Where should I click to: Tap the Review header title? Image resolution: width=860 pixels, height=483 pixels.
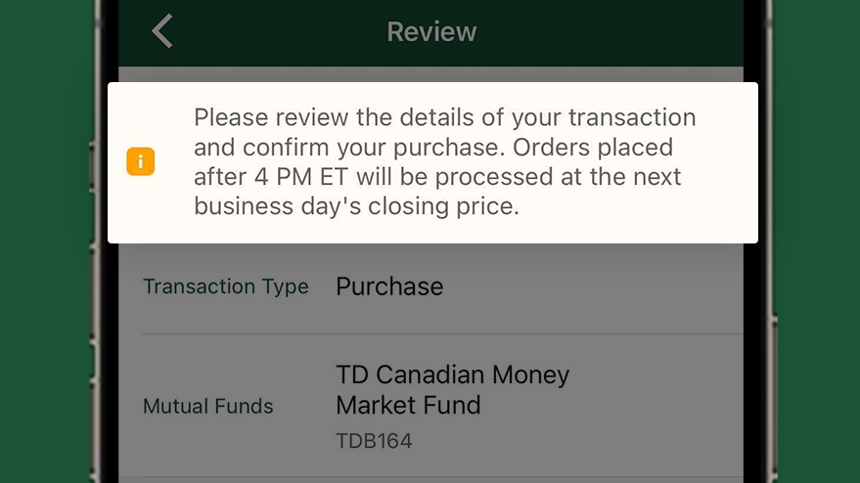click(x=431, y=32)
